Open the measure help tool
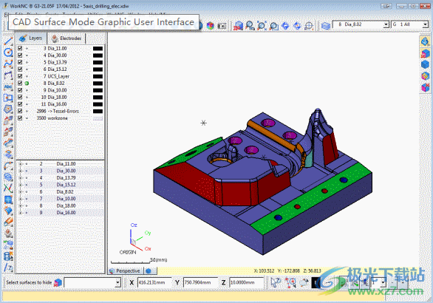The height and width of the screenshot is (303, 433). click(x=8, y=267)
